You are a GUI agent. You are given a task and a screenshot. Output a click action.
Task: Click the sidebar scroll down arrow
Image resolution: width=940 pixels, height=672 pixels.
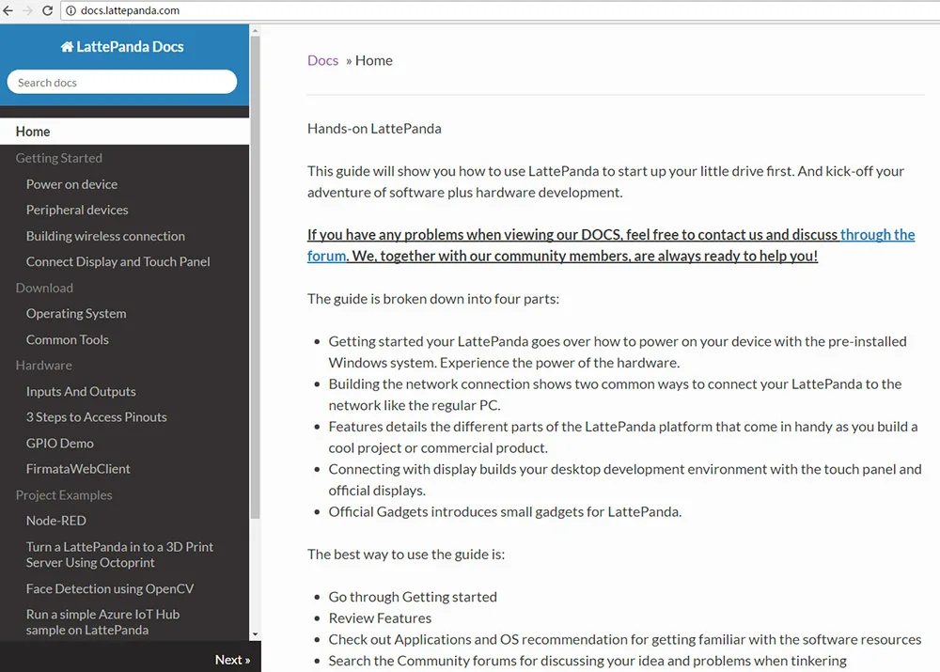pos(256,634)
